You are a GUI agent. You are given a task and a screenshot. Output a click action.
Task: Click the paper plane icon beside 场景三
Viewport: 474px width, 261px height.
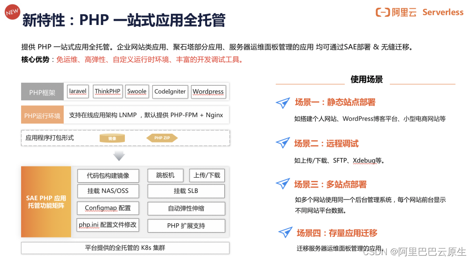tap(283, 183)
